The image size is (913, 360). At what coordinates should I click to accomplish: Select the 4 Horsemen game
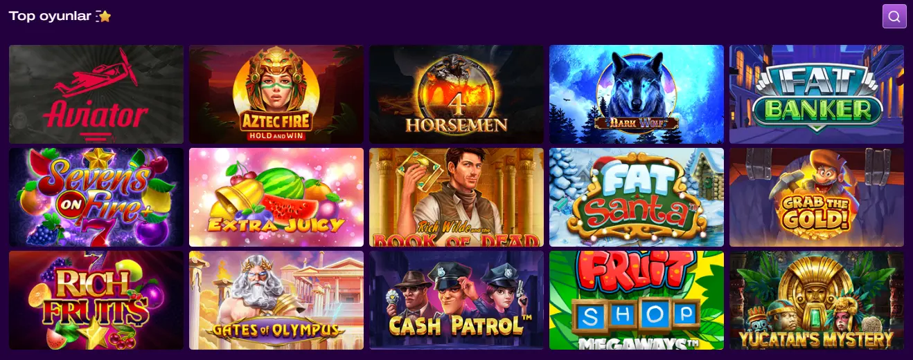point(456,94)
